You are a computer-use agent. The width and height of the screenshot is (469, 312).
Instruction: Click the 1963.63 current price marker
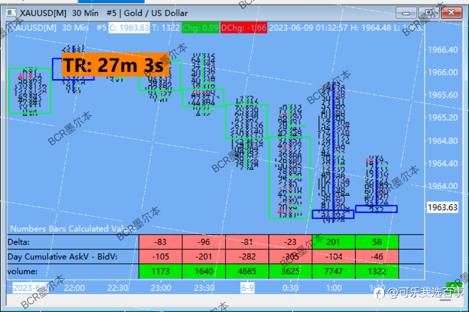(443, 207)
